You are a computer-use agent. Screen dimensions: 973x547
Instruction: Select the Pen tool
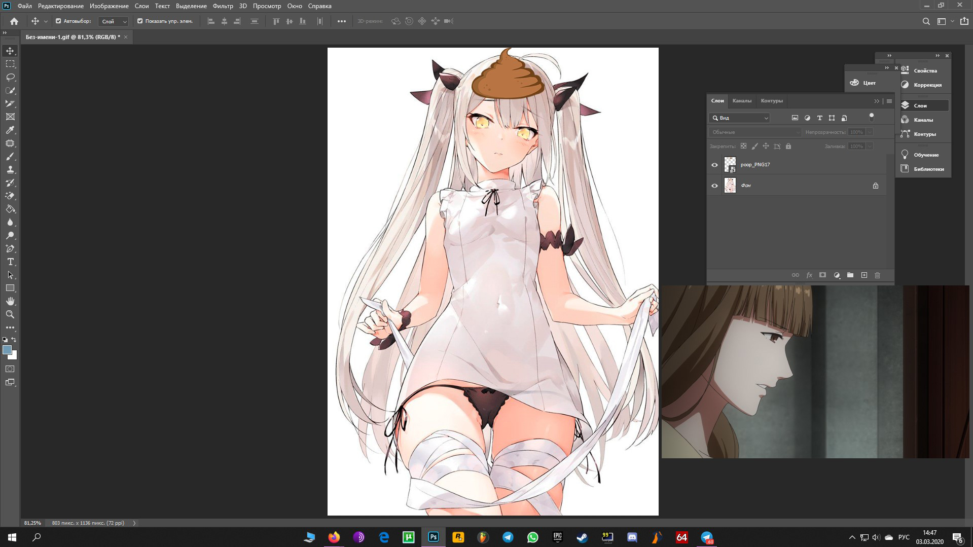[x=10, y=248]
